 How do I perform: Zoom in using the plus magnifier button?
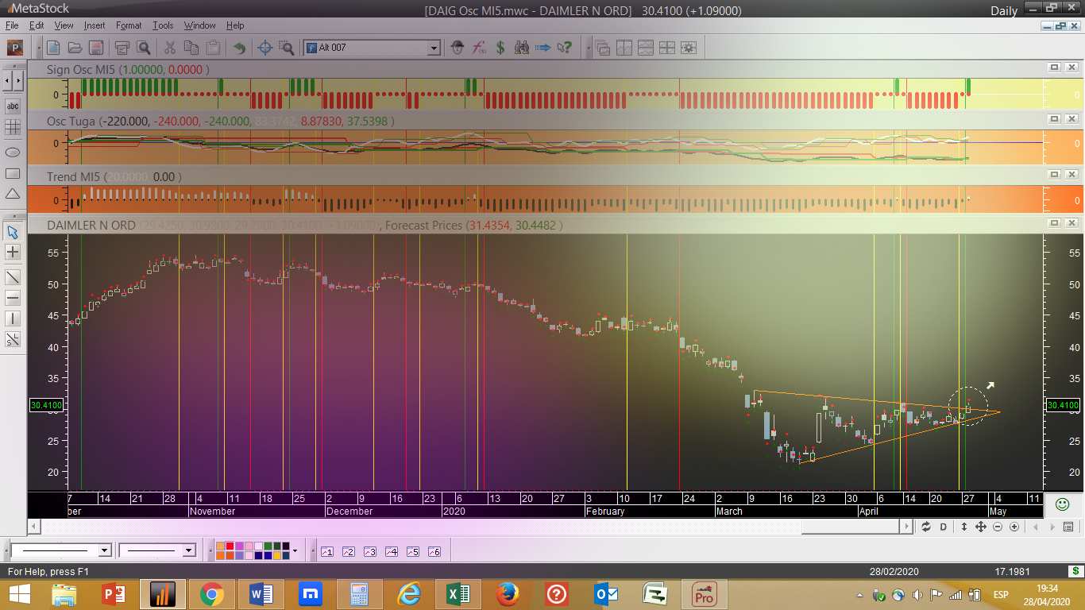1014,527
